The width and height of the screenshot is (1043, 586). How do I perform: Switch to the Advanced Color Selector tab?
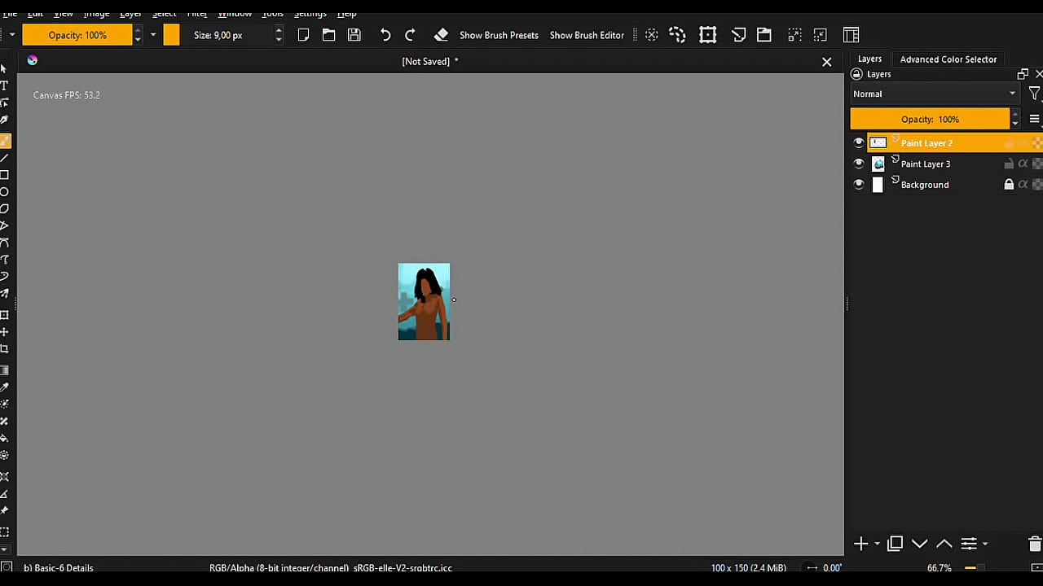(x=948, y=59)
